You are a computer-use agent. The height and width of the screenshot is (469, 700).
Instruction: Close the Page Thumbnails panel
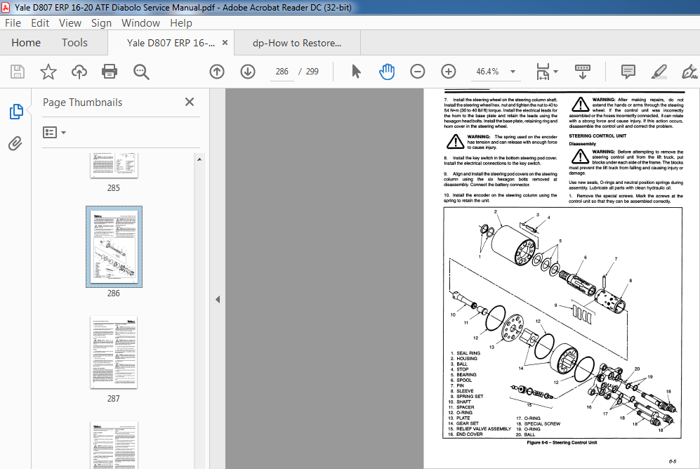pos(190,103)
